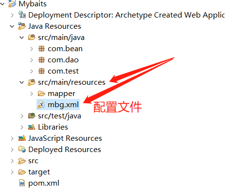Click the Libraries icon
The height and width of the screenshot is (191, 225).
(x=32, y=127)
